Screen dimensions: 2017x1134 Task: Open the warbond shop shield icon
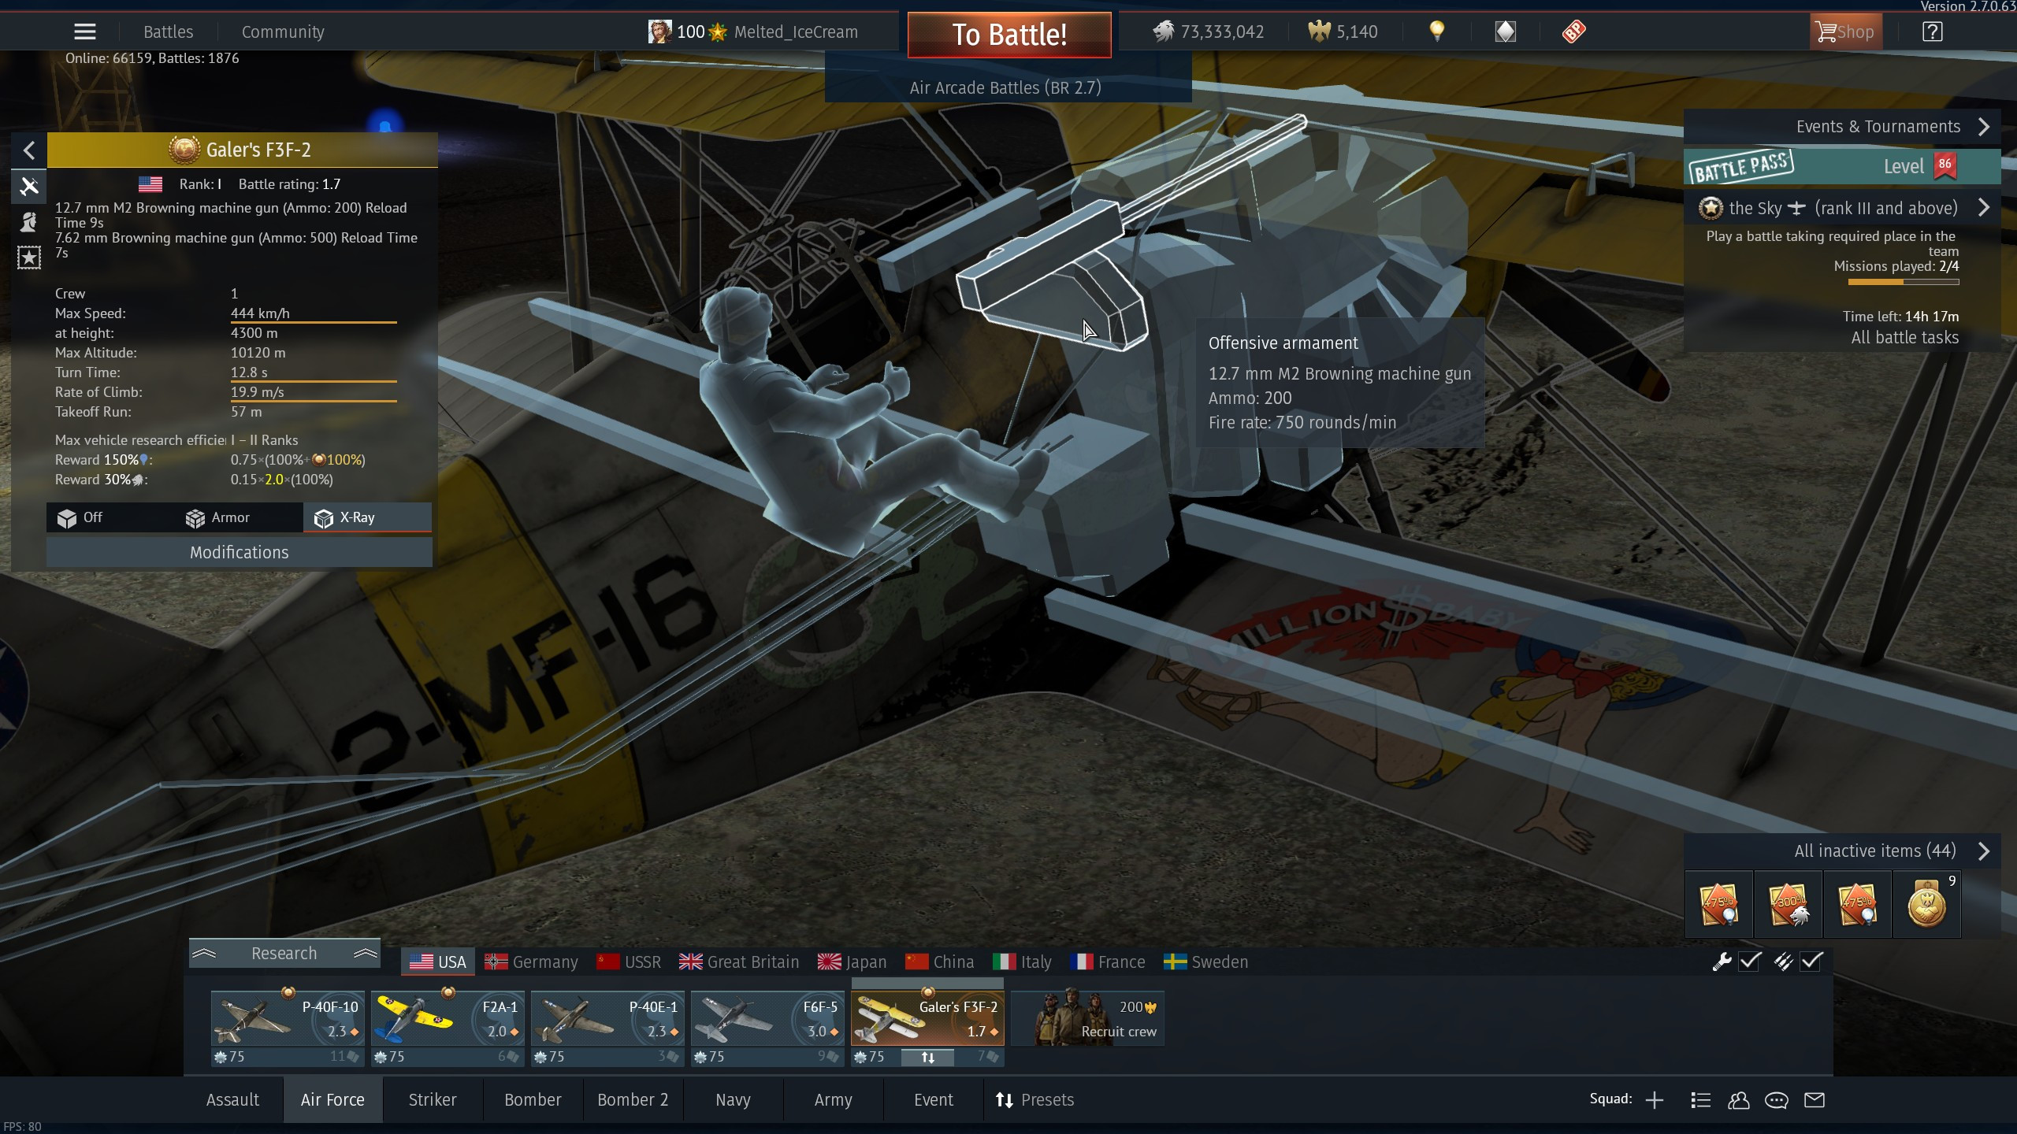(1505, 31)
